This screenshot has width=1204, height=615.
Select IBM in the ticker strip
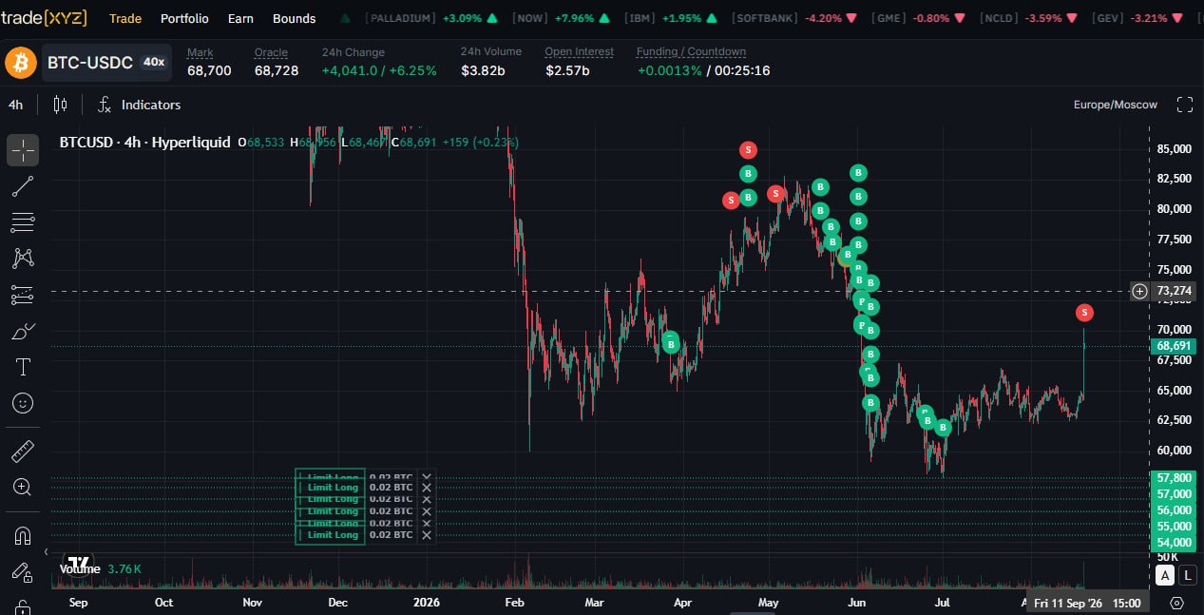coord(671,18)
